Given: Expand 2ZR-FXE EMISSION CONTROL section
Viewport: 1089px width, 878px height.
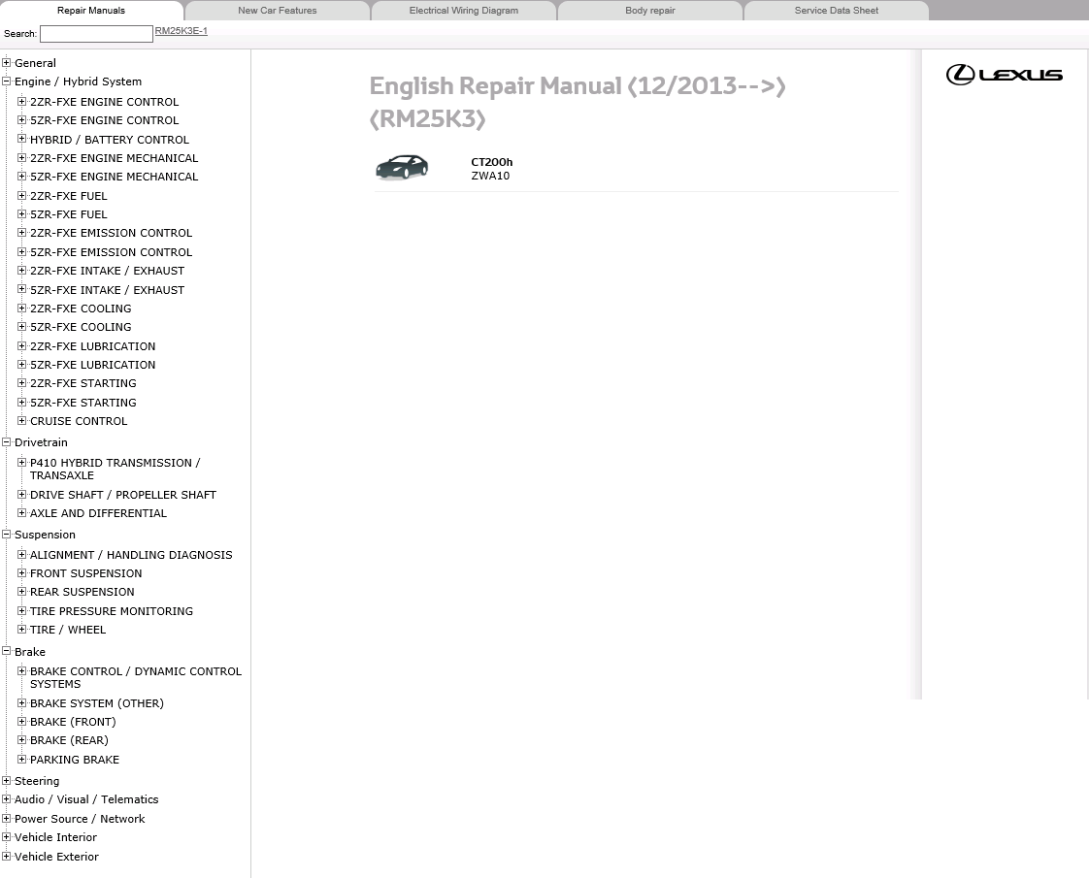Looking at the screenshot, I should pos(21,233).
